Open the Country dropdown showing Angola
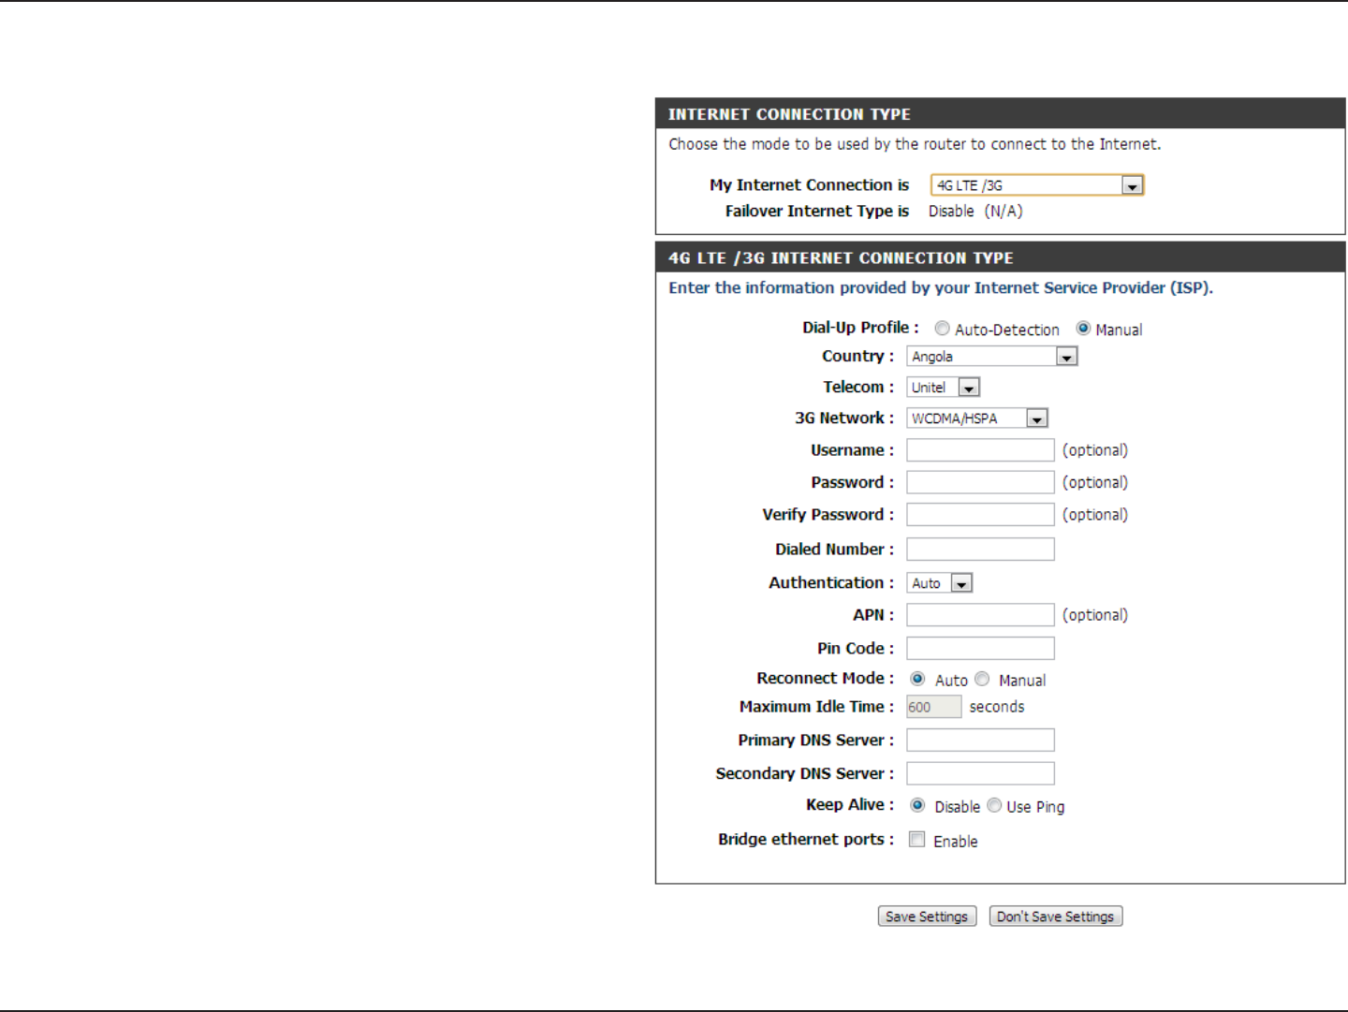Image resolution: width=1348 pixels, height=1012 pixels. coord(992,357)
